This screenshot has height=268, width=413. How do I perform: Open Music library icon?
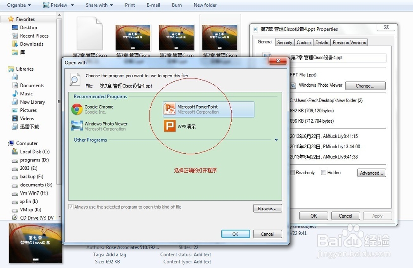[x=15, y=94]
